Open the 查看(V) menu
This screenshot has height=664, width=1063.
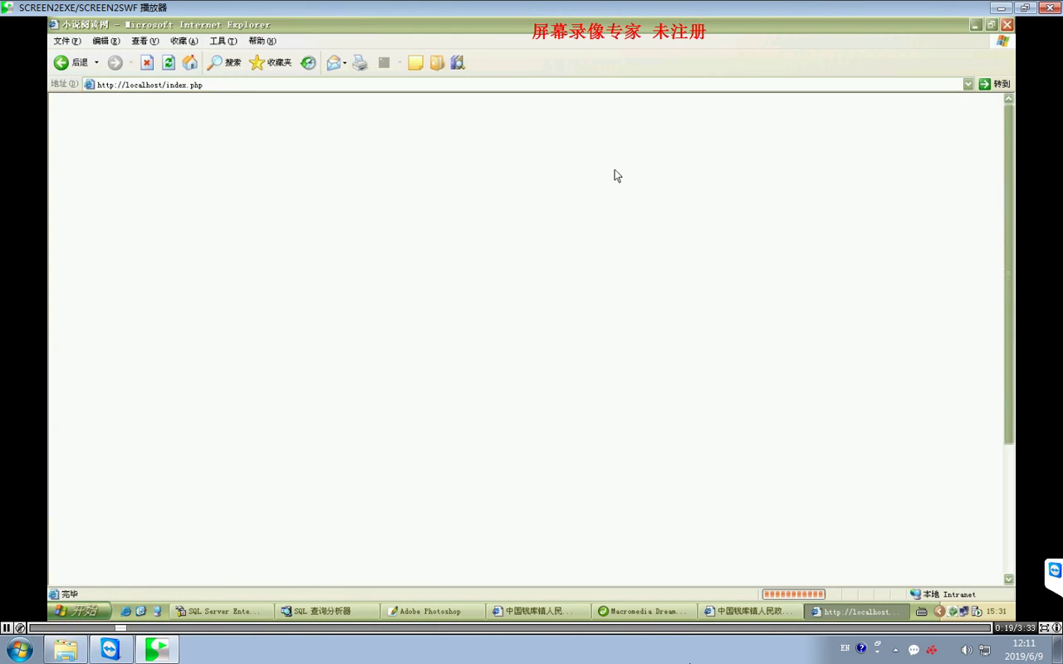click(x=145, y=41)
